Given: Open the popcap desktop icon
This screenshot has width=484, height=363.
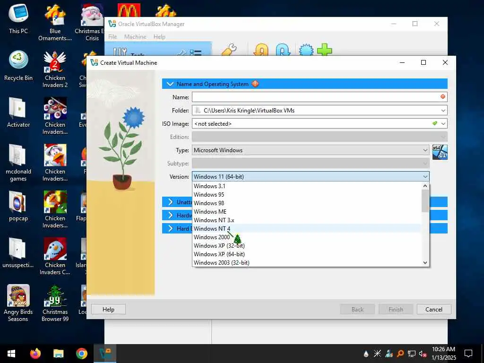Looking at the screenshot, I should 18,206.
